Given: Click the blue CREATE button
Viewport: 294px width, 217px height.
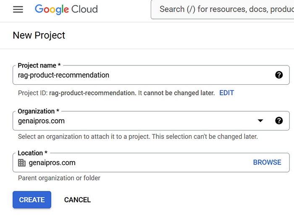Looking at the screenshot, I should point(32,200).
